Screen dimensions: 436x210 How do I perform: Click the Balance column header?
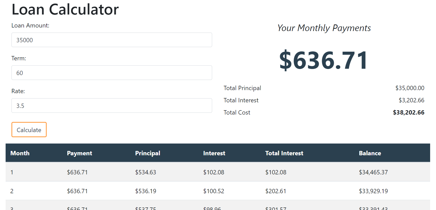370,153
